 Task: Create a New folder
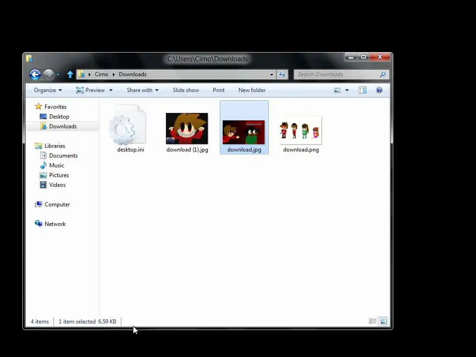[252, 90]
